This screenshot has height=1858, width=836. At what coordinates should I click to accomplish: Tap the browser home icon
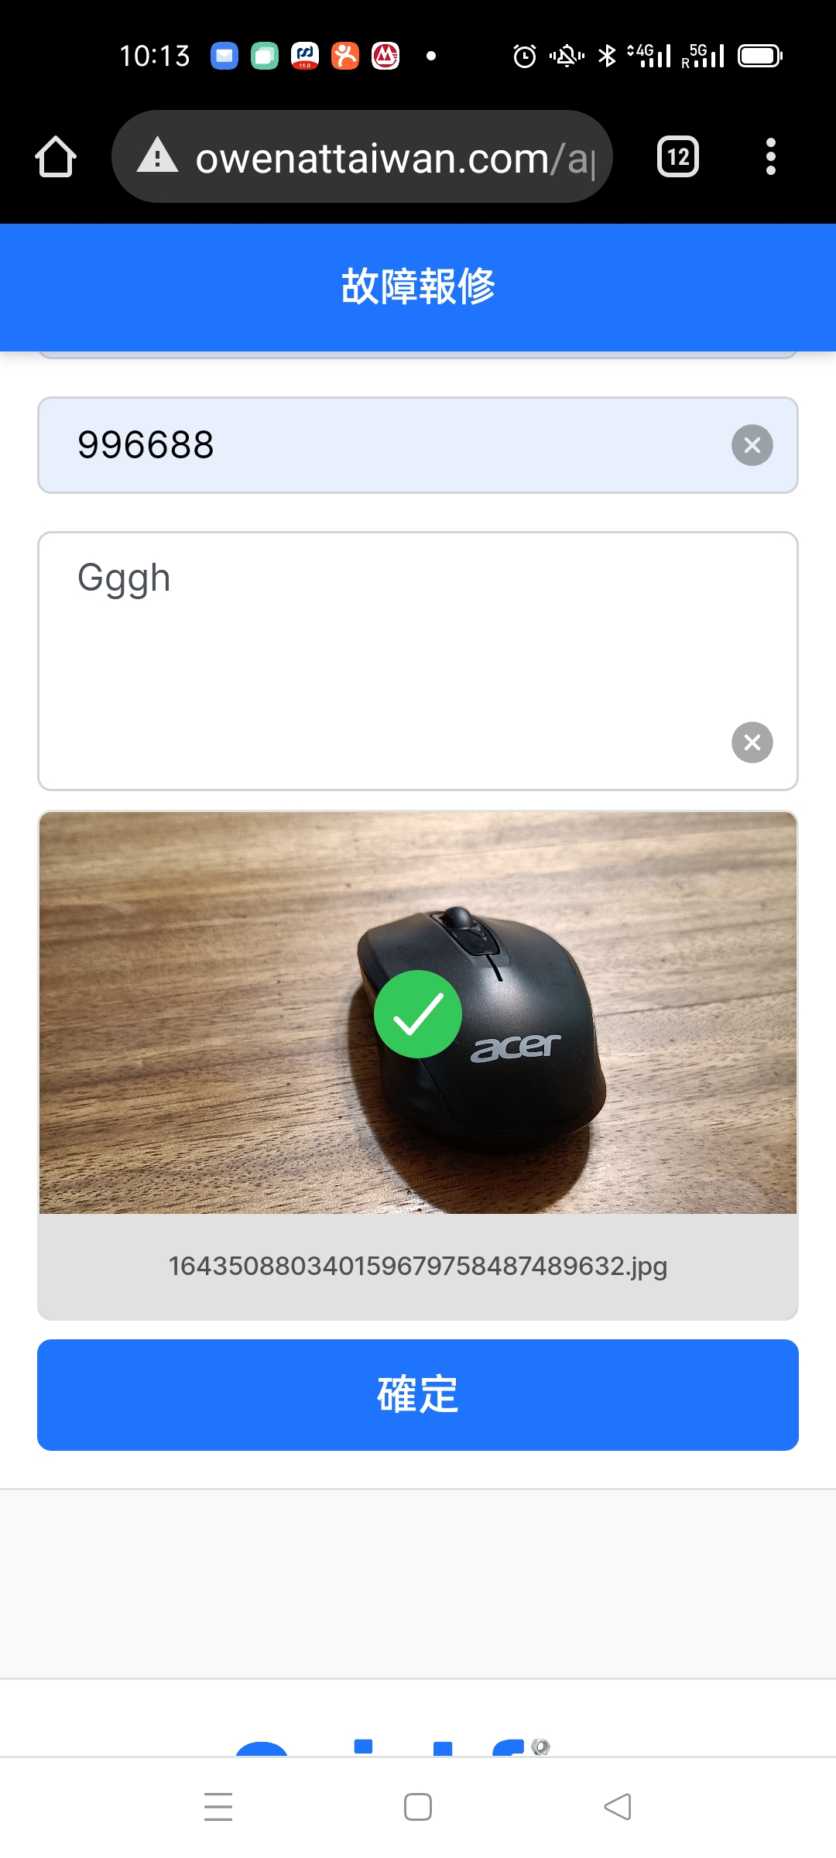pyautogui.click(x=56, y=157)
